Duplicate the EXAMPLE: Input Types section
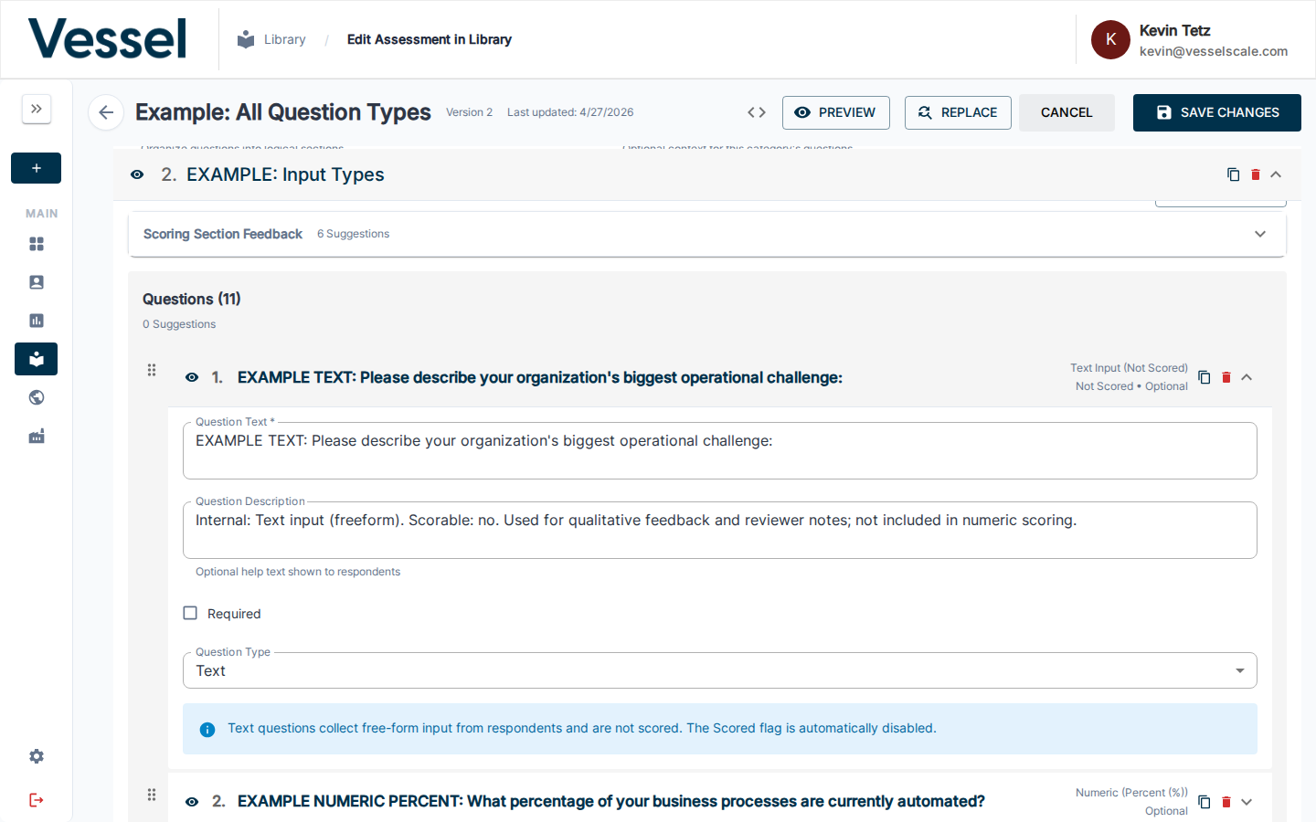The image size is (1316, 822). pyautogui.click(x=1234, y=174)
